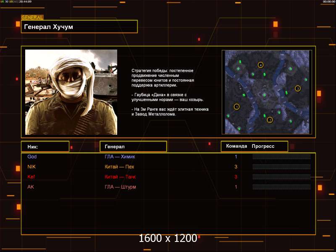Click the central supply marker on minimap
Screen dimensions: 336x252
pos(265,94)
